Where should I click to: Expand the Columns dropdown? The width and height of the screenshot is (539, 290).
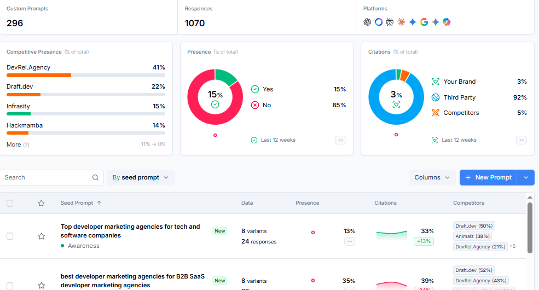(432, 178)
